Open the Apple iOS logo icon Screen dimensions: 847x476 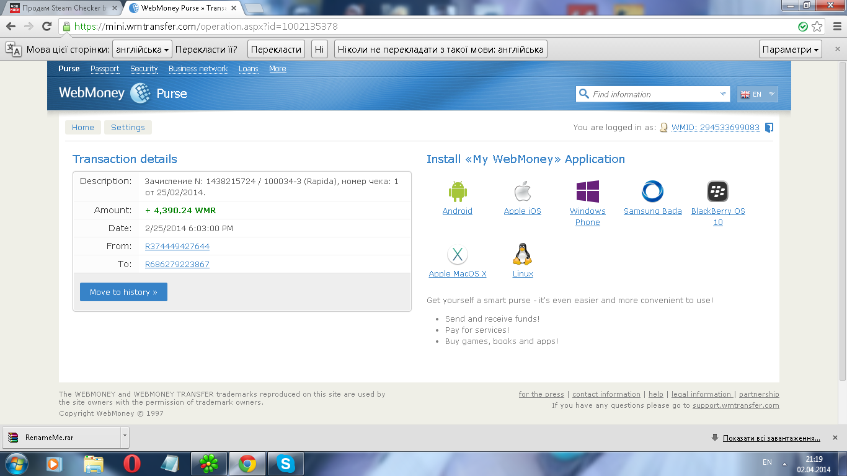pyautogui.click(x=523, y=192)
